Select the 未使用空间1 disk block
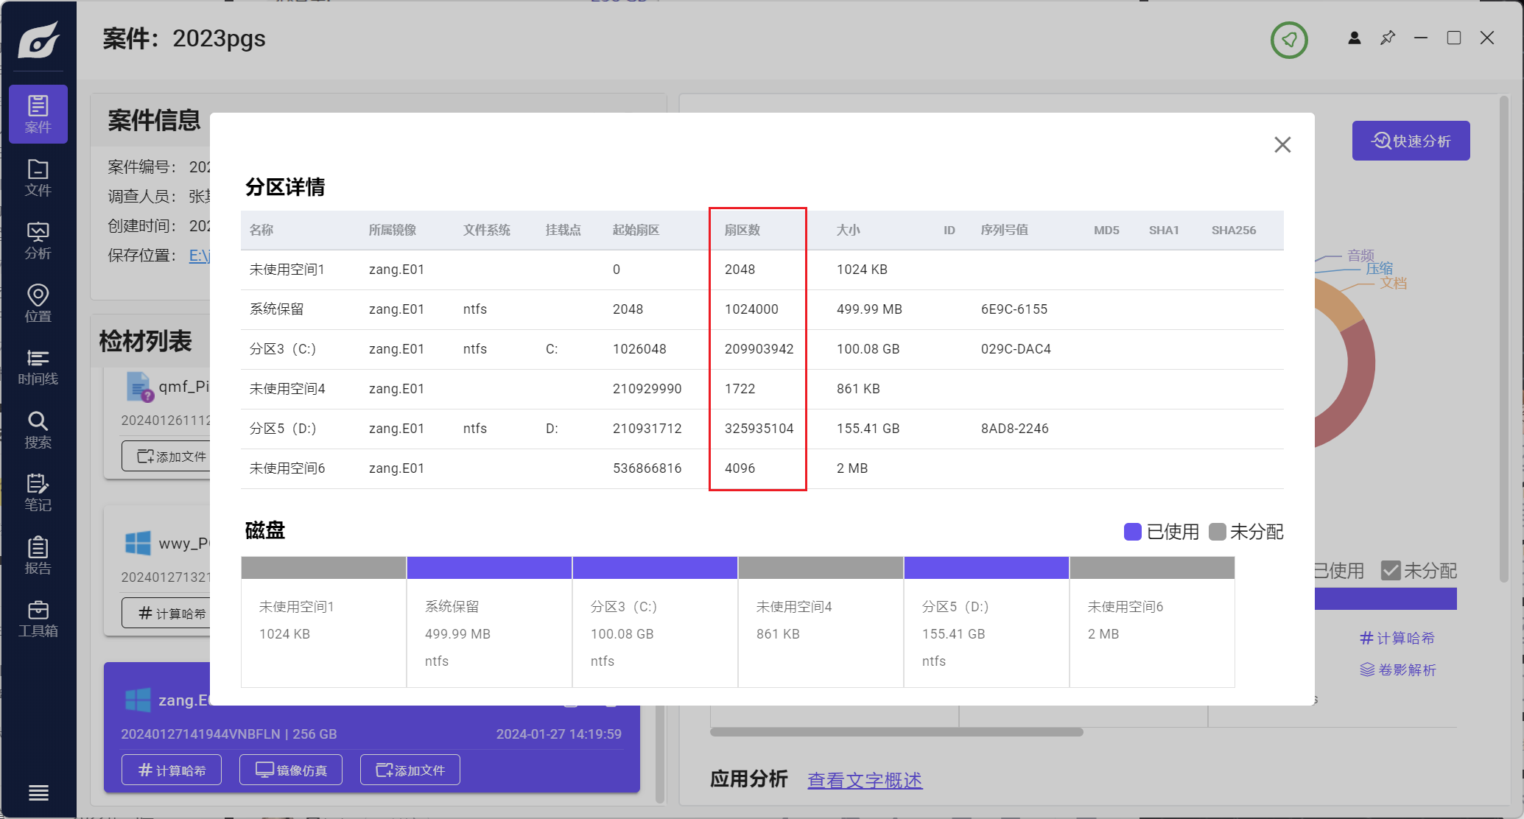Screen dimensions: 1524x819 tap(323, 622)
